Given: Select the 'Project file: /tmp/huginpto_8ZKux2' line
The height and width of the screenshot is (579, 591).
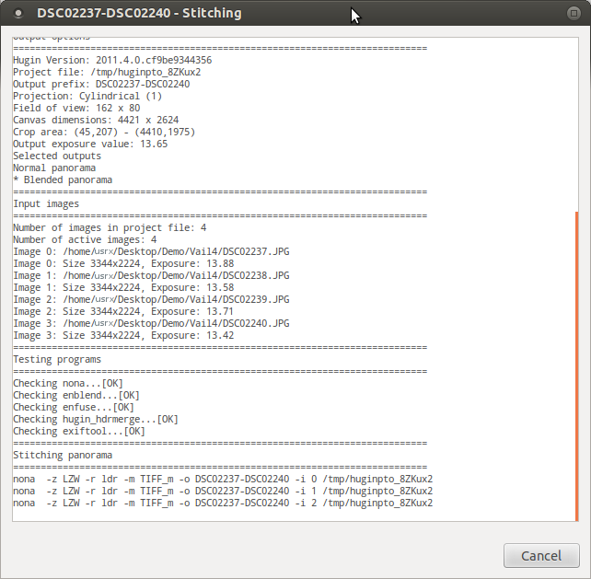Looking at the screenshot, I should [x=107, y=72].
